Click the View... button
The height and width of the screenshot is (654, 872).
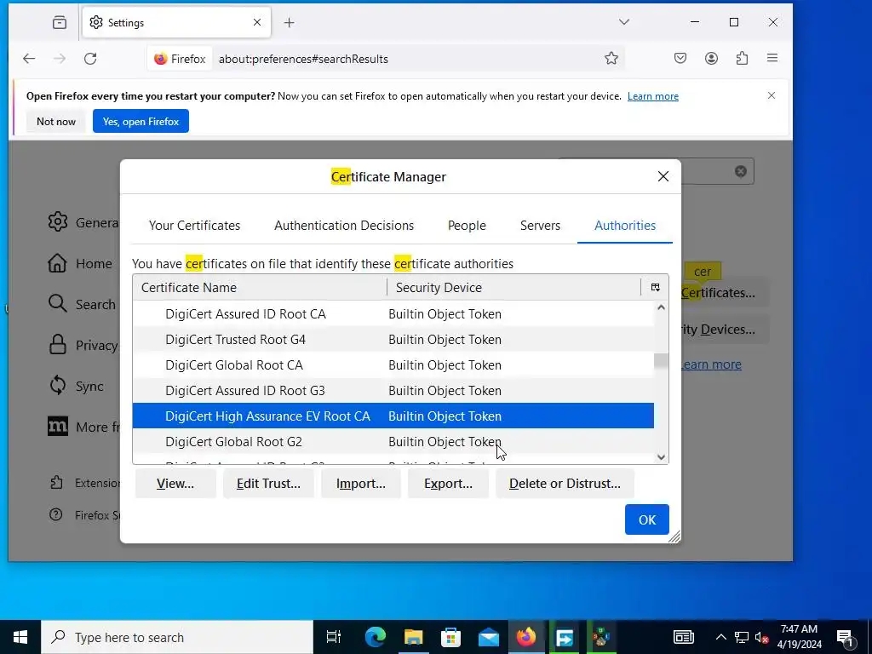175,484
